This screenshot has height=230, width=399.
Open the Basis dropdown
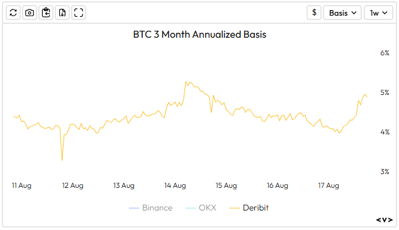[342, 13]
